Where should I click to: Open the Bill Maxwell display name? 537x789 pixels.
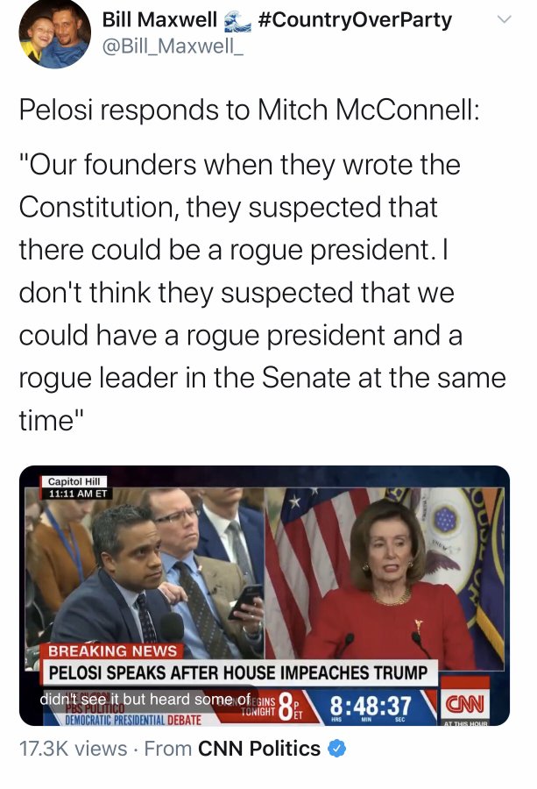pyautogui.click(x=159, y=19)
